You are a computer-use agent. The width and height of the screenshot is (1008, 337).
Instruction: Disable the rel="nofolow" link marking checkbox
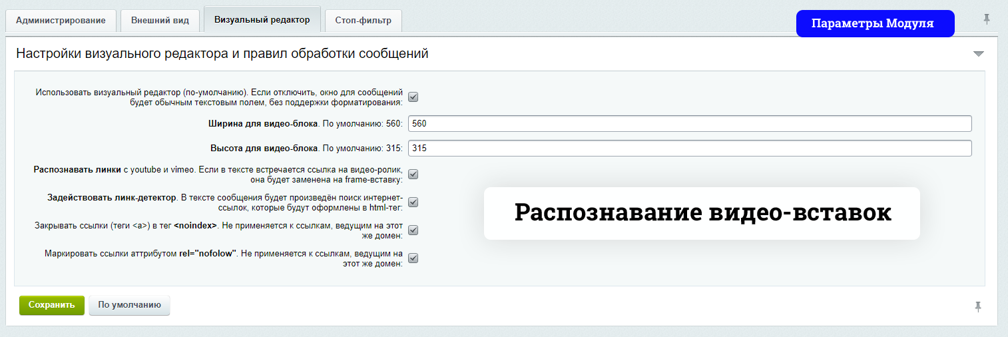[x=413, y=258]
